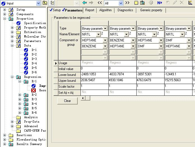Switch to the Algorithm tab
This screenshot has width=195, height=147.
point(105,10)
